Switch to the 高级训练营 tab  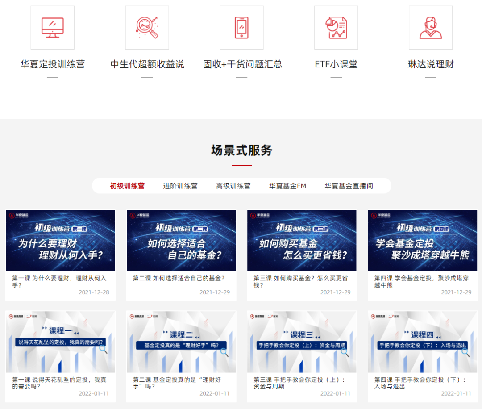click(233, 186)
